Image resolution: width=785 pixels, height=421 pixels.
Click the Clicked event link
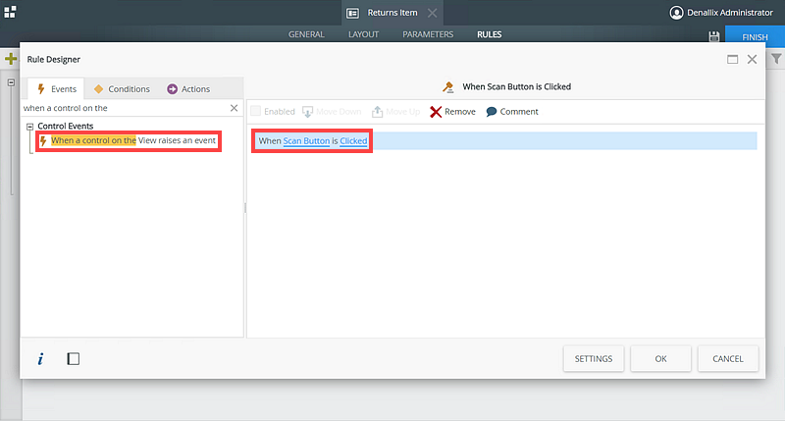353,141
